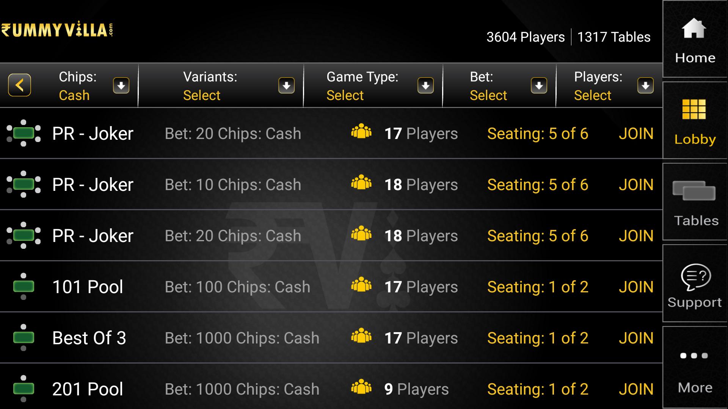
Task: Click the table seat icon for 101 Pool
Action: click(x=24, y=286)
